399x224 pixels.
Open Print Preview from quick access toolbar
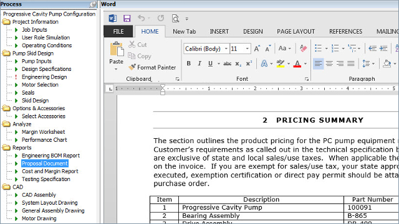coord(175,18)
